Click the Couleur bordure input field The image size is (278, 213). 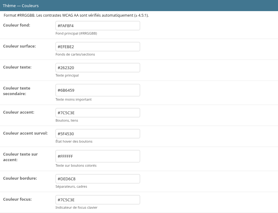pyautogui.click(x=98, y=179)
